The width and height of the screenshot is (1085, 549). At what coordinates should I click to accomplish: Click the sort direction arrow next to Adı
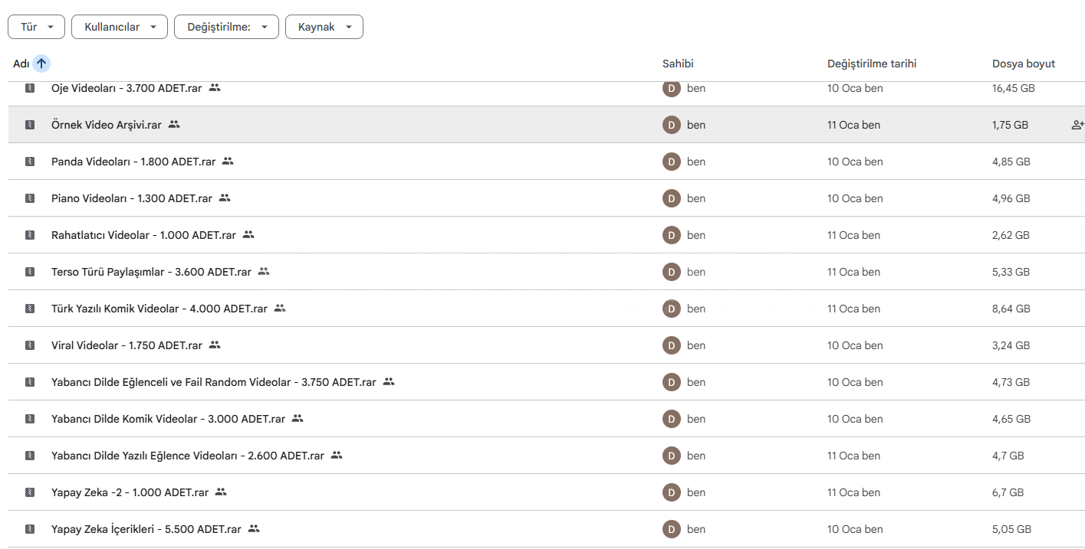pyautogui.click(x=41, y=64)
